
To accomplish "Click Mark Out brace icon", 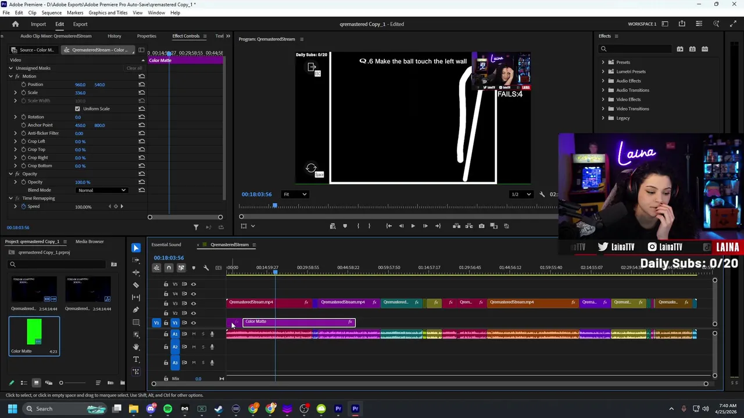I will click(369, 226).
